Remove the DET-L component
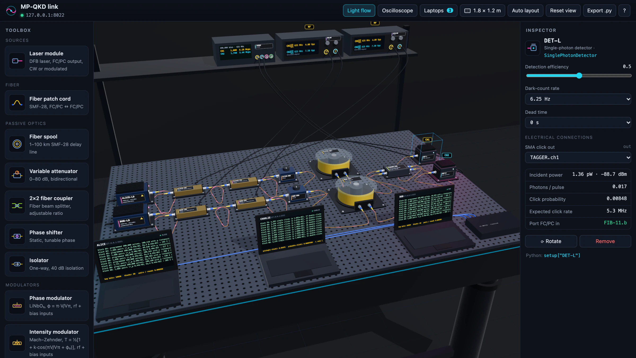 tap(605, 241)
